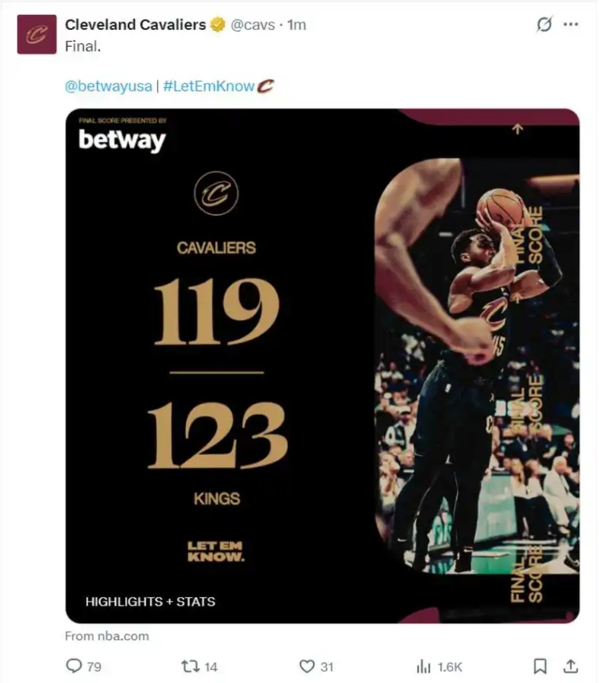Click the player shooting photo
This screenshot has height=683, width=599.
click(476, 364)
